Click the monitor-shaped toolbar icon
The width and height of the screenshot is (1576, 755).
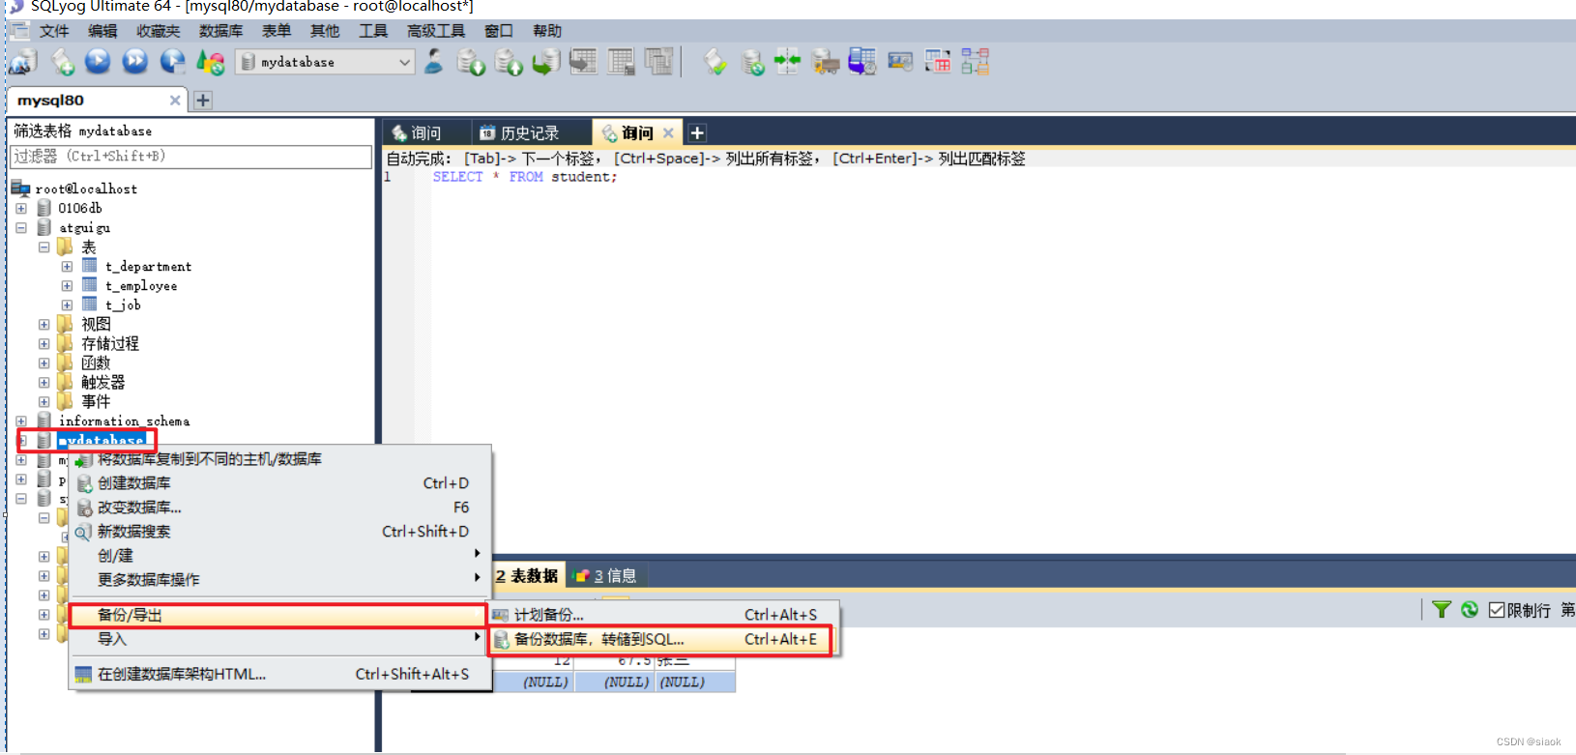[x=900, y=62]
